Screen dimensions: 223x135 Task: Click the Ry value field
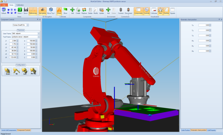point(204,46)
